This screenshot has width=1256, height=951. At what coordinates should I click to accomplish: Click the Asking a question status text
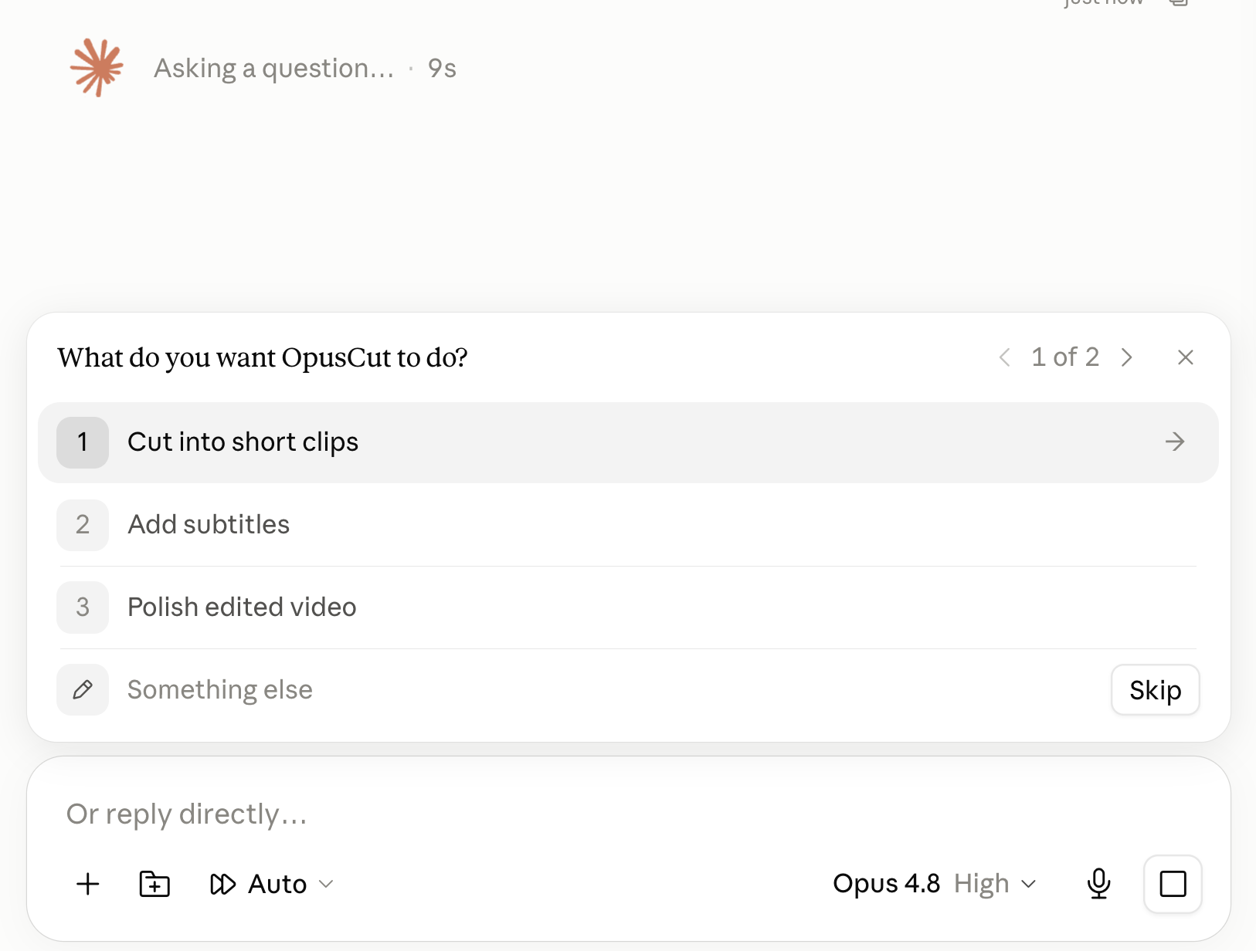click(x=274, y=69)
